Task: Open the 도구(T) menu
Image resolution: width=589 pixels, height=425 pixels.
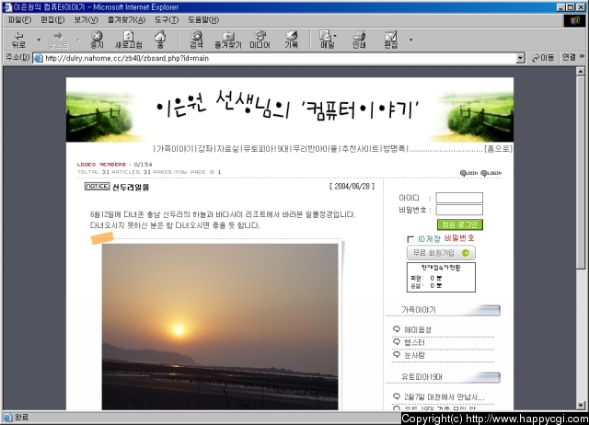Action: coord(167,20)
